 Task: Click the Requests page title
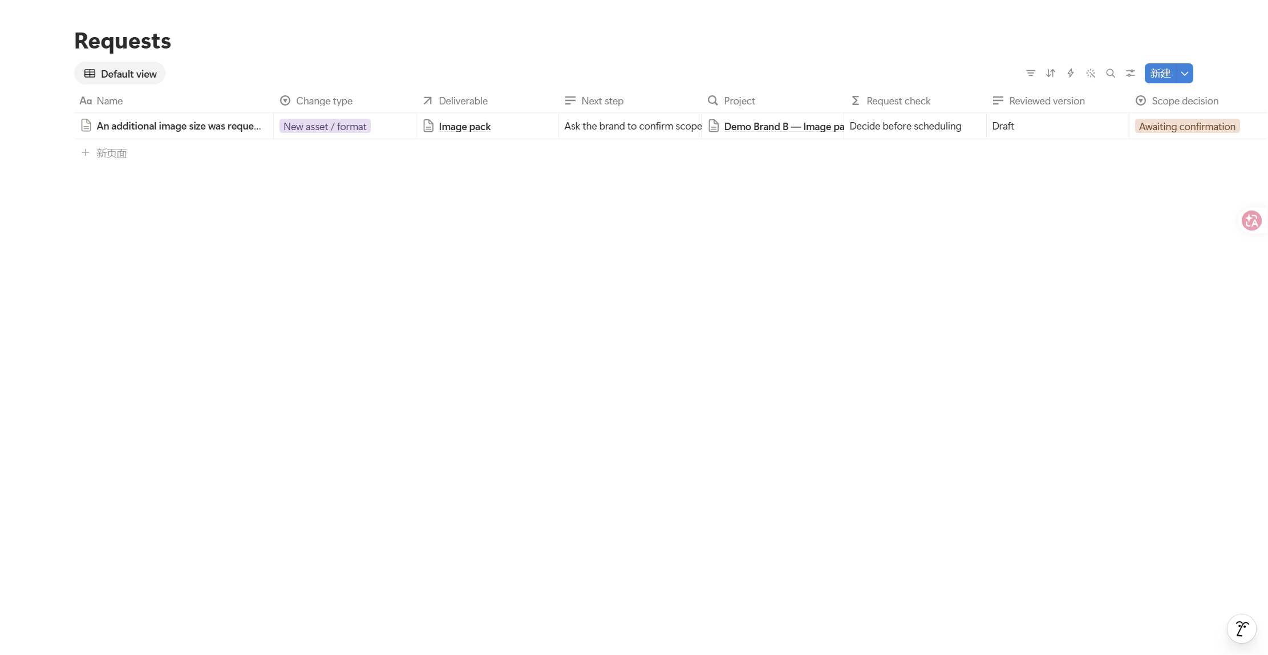tap(123, 41)
